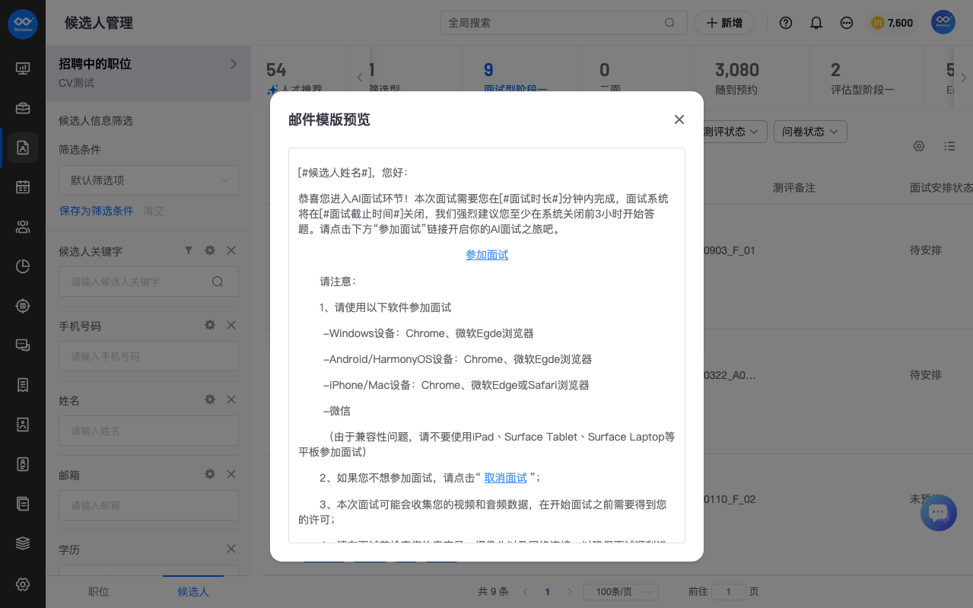Screen dimensions: 973x608
Task: Expand the 默认筛选项 dropdown
Action: click(148, 180)
